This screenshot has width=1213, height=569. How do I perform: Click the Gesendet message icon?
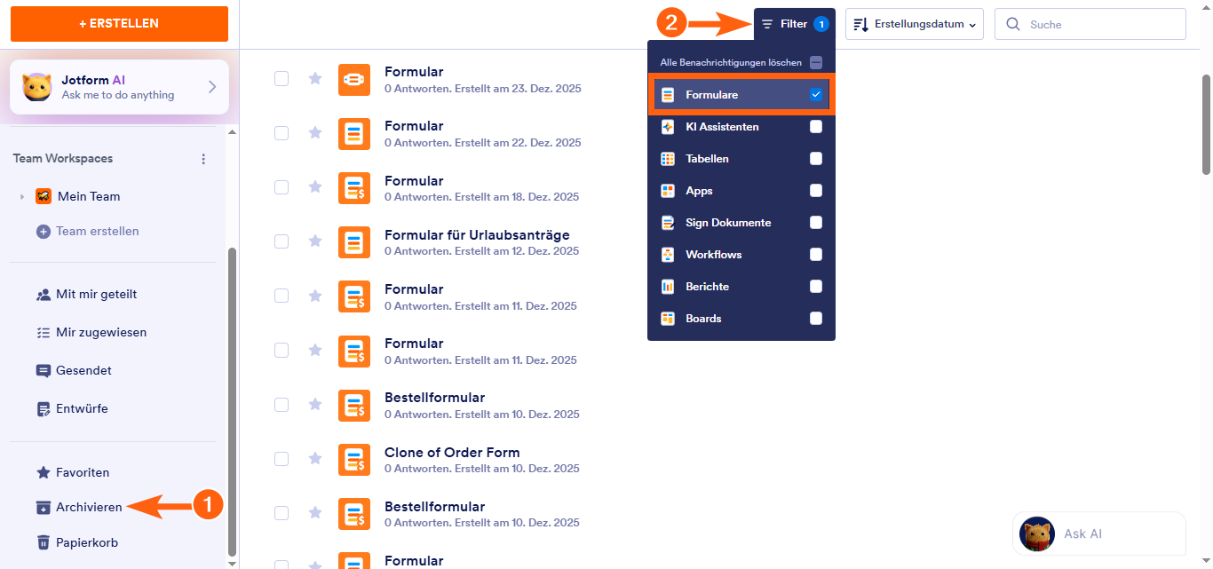[43, 370]
